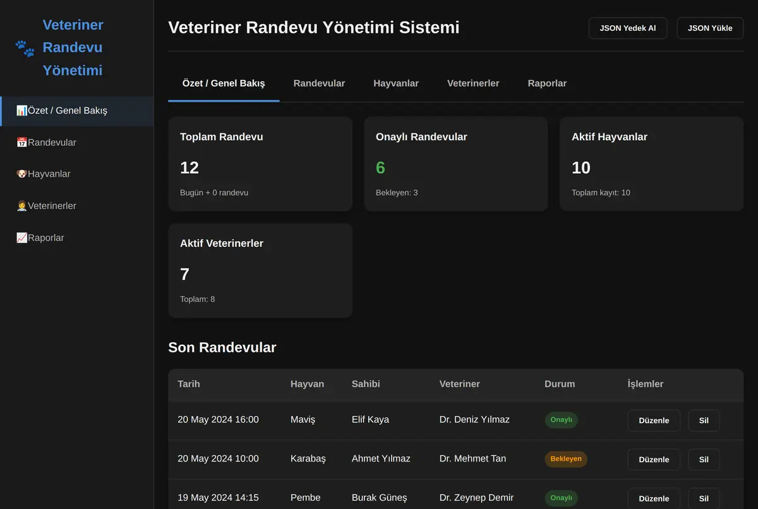Click the Bekleyen badge in Karabaş row
This screenshot has height=509, width=758.
(566, 459)
